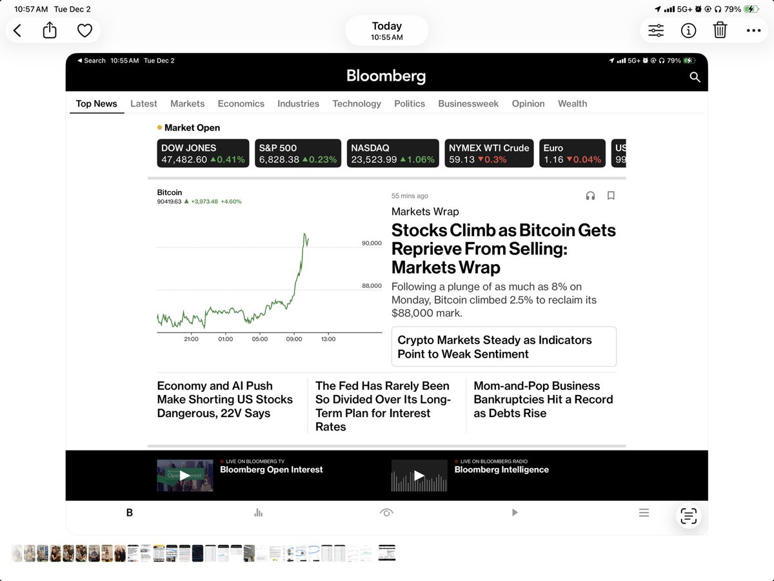Tap the Market Open status label
The width and height of the screenshot is (774, 581).
[x=192, y=128]
